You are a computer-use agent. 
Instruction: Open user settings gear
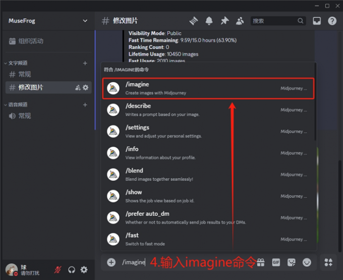[x=84, y=270]
